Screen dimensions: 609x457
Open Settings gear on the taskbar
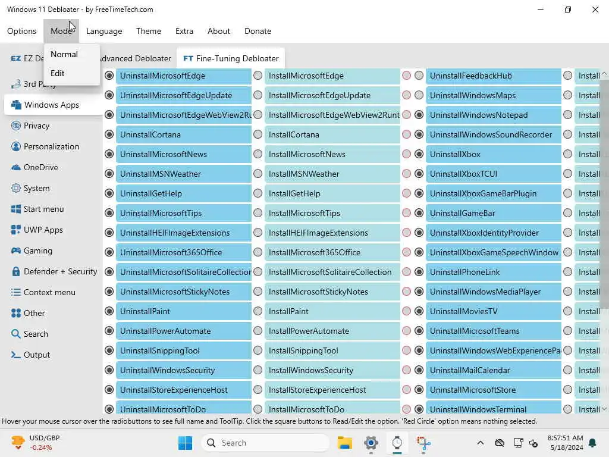click(371, 443)
